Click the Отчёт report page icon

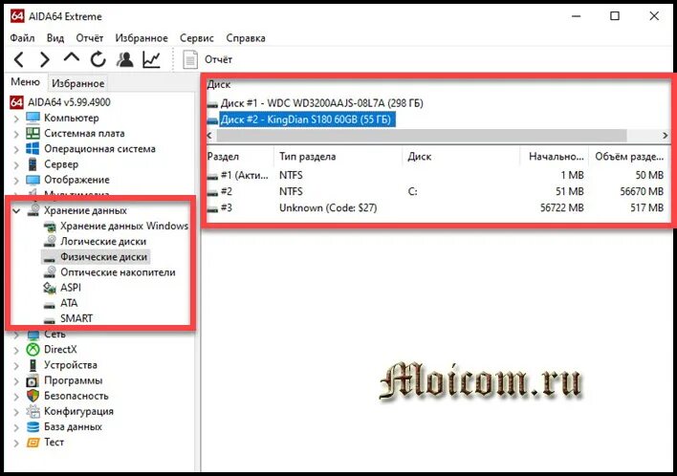[x=190, y=59]
